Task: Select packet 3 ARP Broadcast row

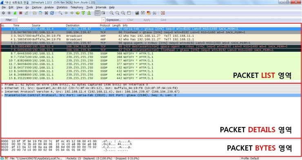Action: (151, 36)
